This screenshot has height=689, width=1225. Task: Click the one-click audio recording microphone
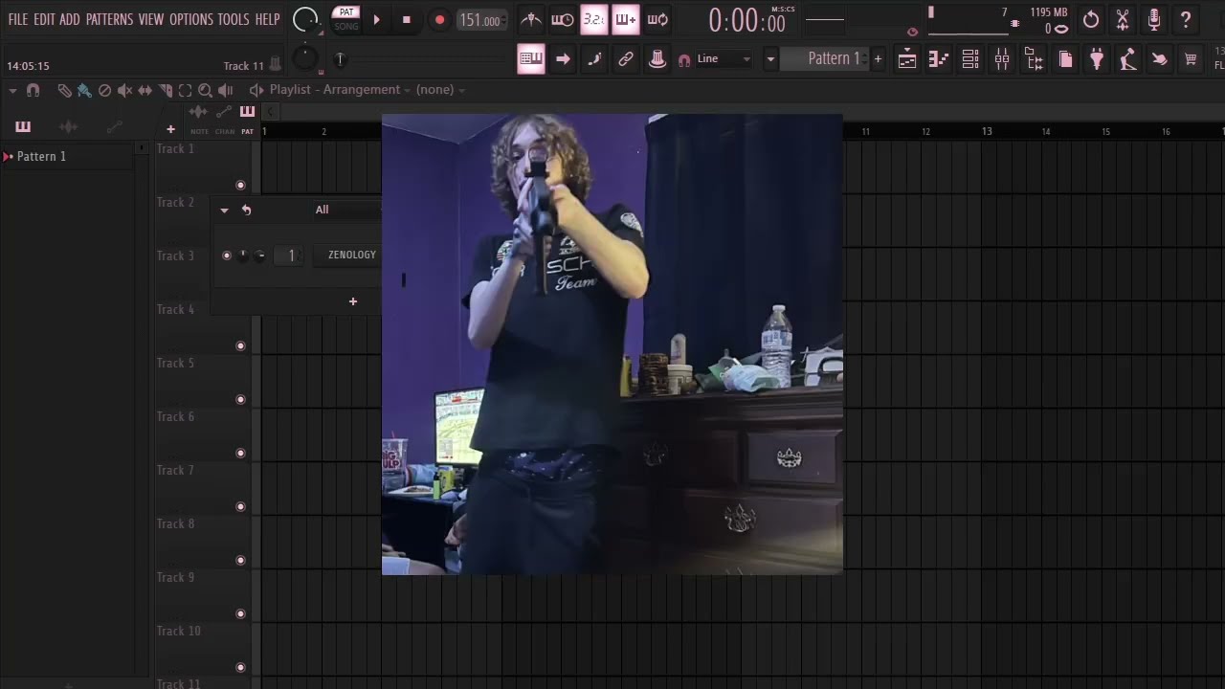1154,19
